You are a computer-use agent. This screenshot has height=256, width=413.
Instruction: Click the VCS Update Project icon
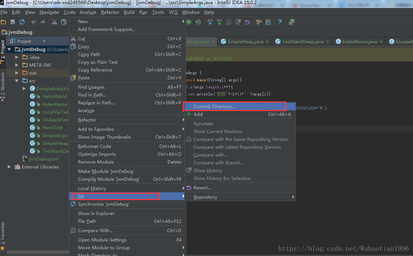click(x=210, y=22)
